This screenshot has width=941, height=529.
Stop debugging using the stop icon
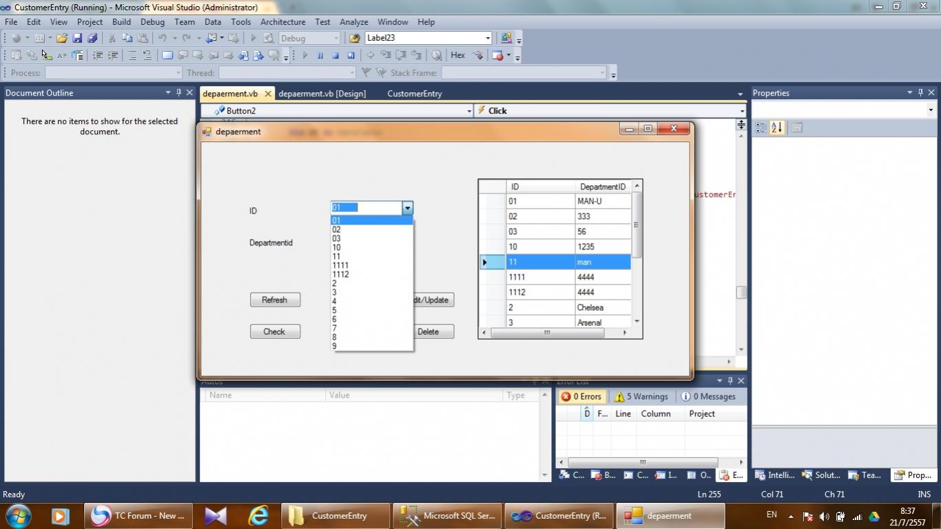pyautogui.click(x=335, y=56)
